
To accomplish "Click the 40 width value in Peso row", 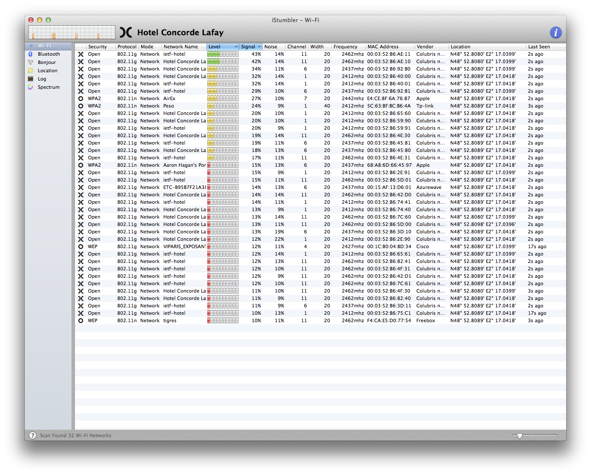I will click(327, 106).
